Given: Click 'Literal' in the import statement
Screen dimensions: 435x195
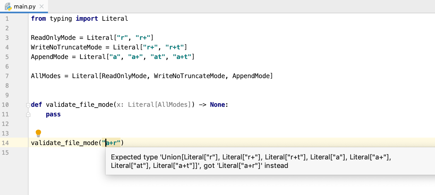Looking at the screenshot, I should 115,19.
